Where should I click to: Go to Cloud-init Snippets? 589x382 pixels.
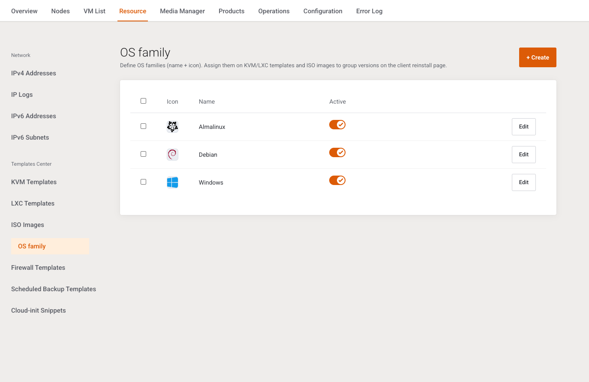coord(39,310)
